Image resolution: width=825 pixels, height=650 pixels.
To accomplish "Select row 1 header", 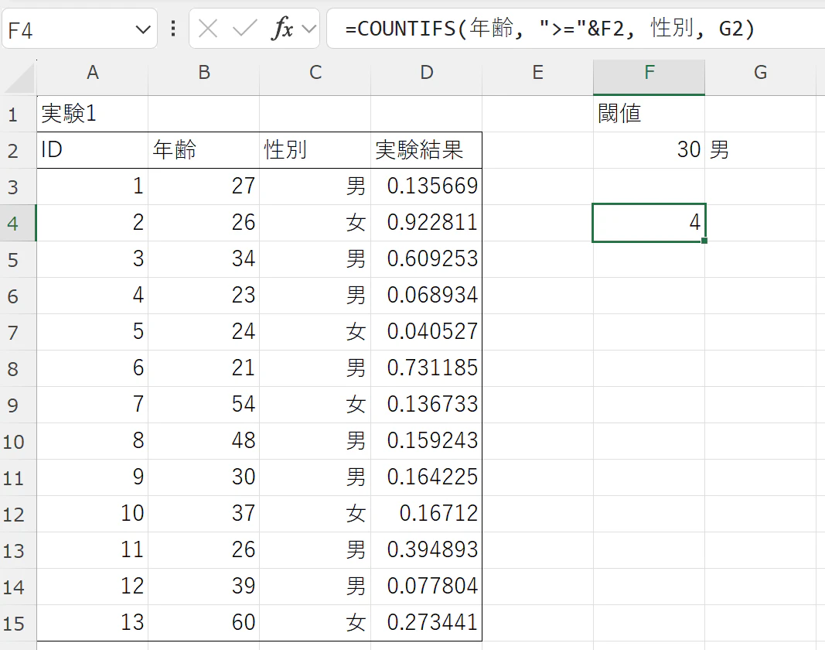I will click(x=18, y=115).
